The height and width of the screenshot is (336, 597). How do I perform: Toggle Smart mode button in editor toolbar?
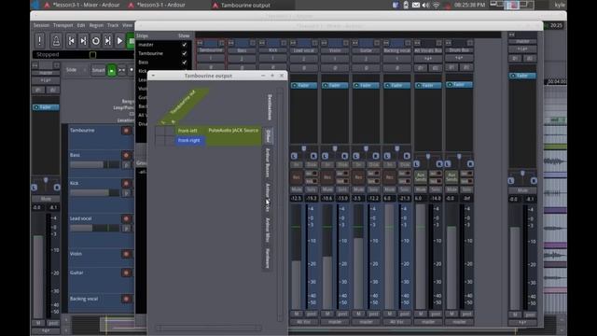point(98,70)
